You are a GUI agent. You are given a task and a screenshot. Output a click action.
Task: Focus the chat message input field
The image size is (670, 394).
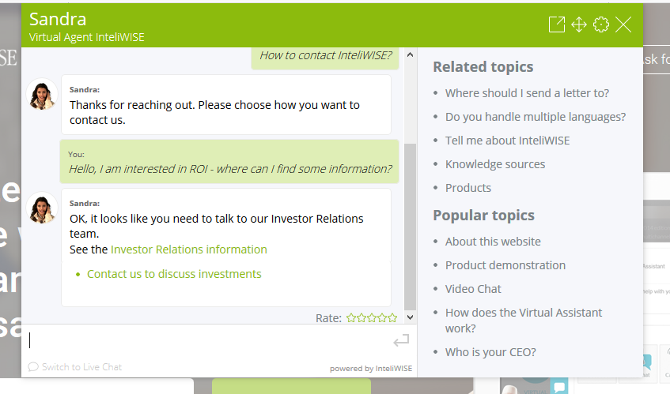210,340
